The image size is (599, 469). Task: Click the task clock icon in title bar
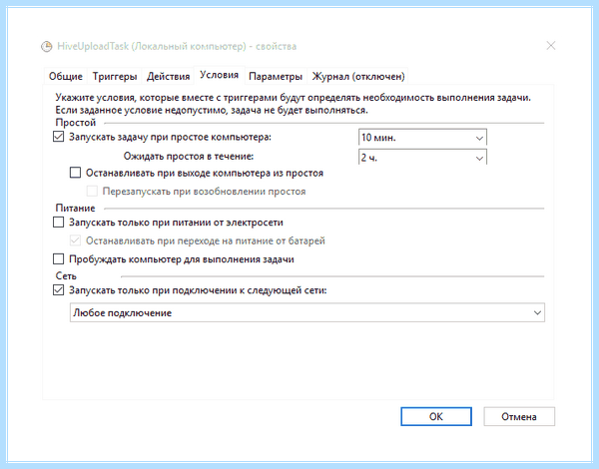pyautogui.click(x=46, y=47)
